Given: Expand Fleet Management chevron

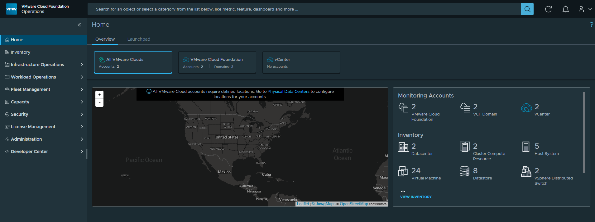Looking at the screenshot, I should (x=82, y=89).
